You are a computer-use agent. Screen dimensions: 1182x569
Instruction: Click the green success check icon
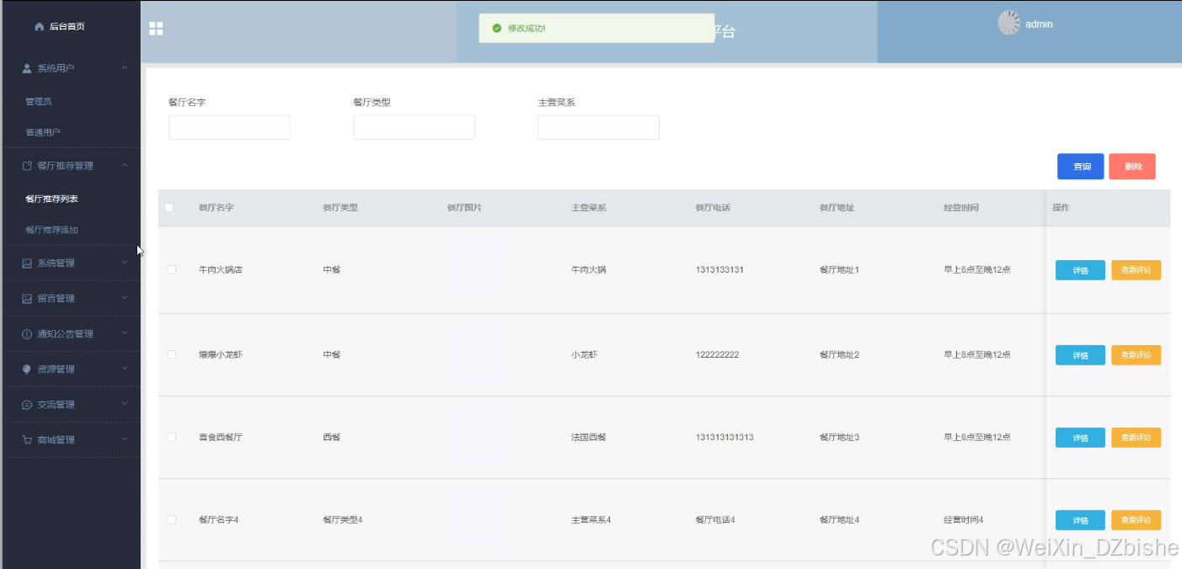tap(496, 28)
